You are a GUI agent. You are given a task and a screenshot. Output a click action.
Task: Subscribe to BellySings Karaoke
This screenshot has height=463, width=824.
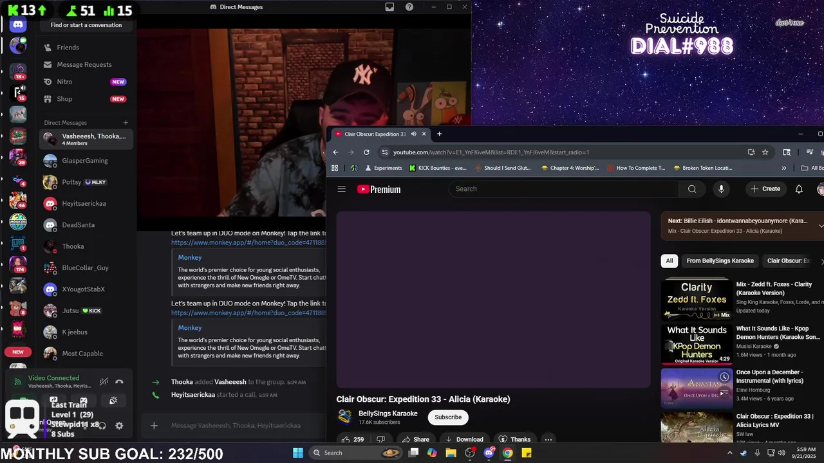tap(448, 417)
